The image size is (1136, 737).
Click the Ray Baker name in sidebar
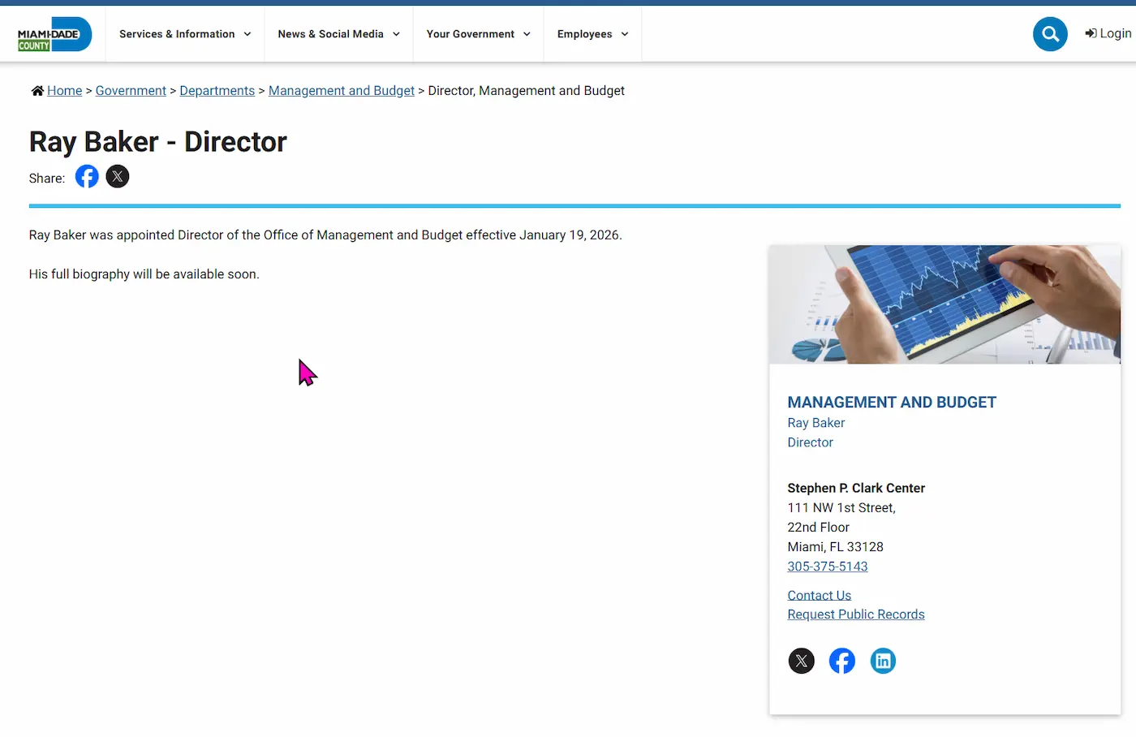816,423
